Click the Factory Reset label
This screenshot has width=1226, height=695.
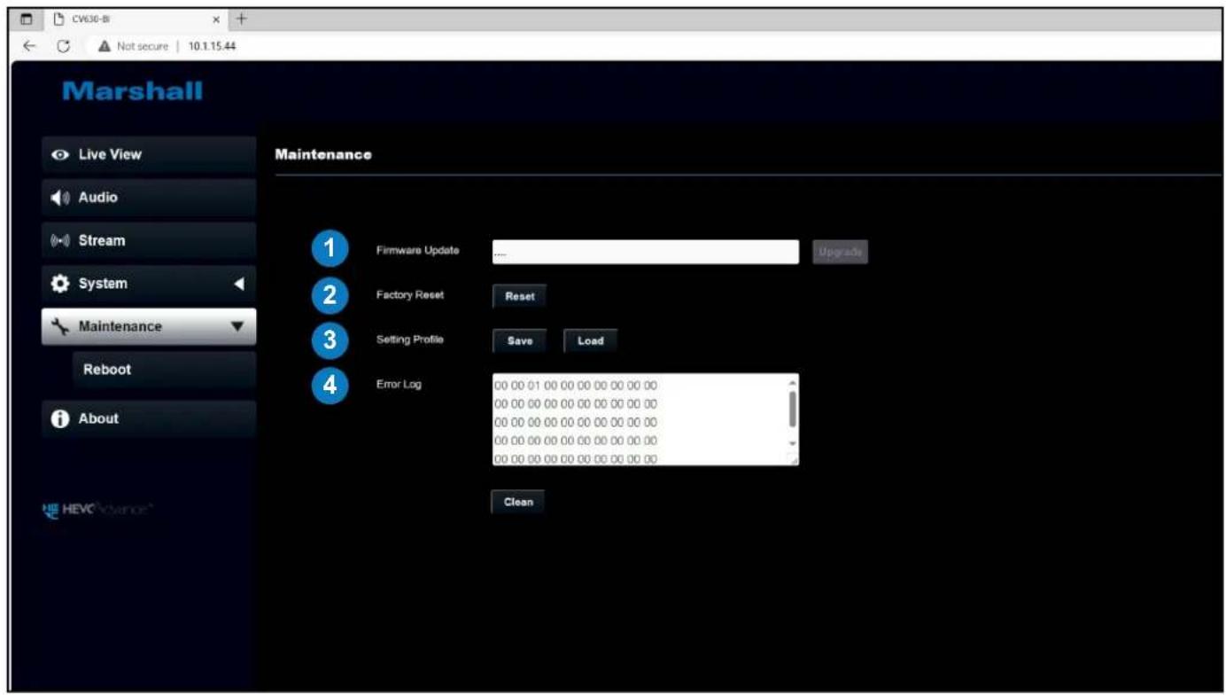click(409, 294)
